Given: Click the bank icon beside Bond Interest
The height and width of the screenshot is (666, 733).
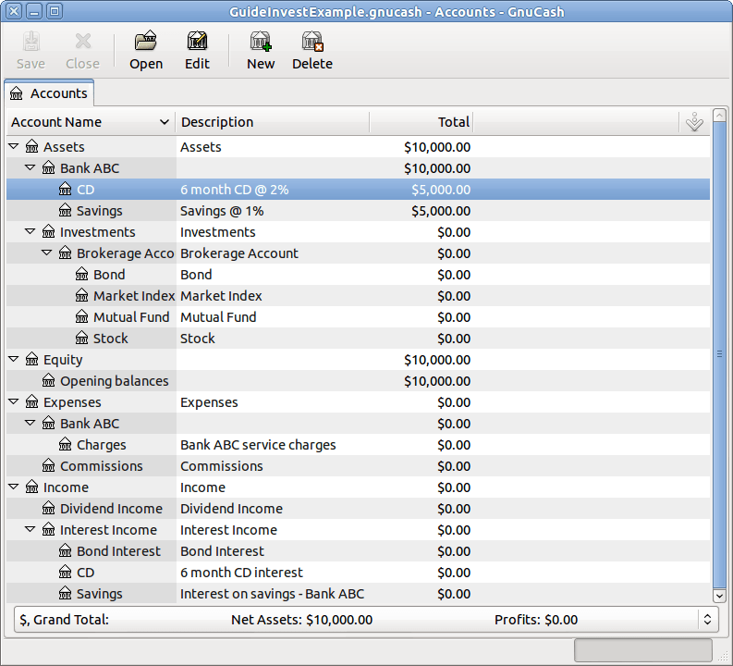Looking at the screenshot, I should (66, 551).
